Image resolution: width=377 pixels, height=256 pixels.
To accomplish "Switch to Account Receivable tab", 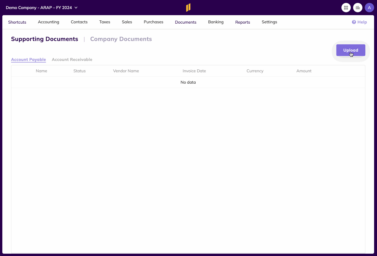I will tap(72, 59).
